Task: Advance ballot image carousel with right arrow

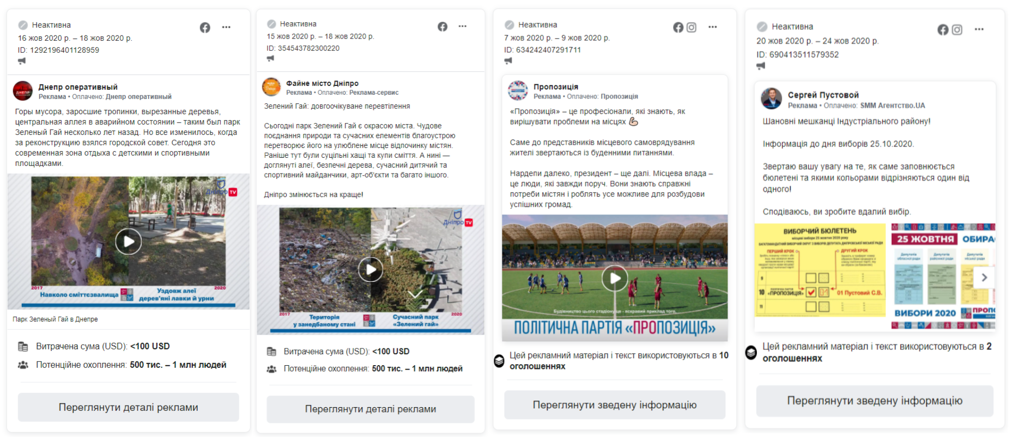Action: click(x=984, y=277)
